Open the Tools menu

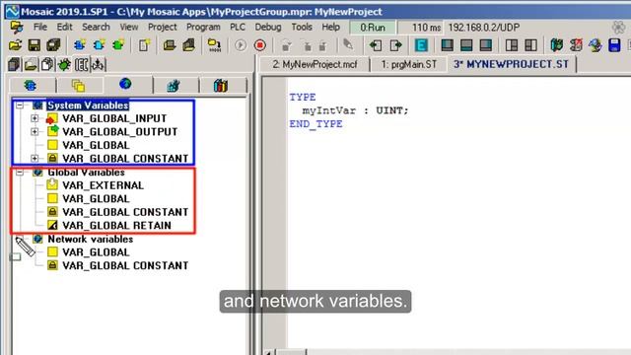point(302,27)
